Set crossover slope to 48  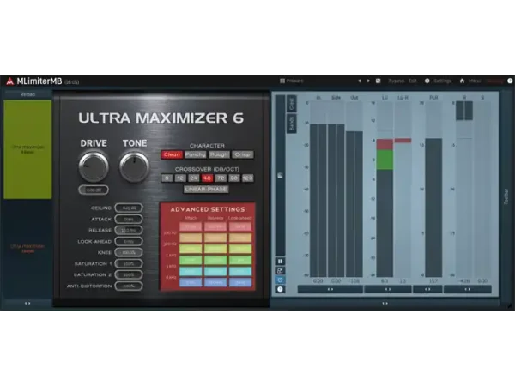click(207, 178)
